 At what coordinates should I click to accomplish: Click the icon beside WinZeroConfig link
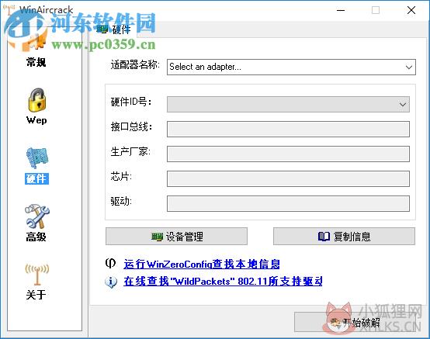110,263
